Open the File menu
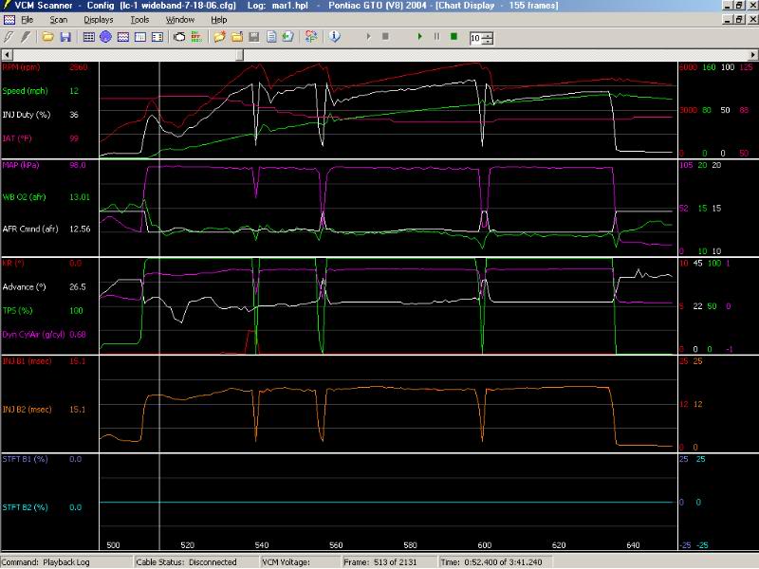The width and height of the screenshot is (759, 569). click(27, 19)
